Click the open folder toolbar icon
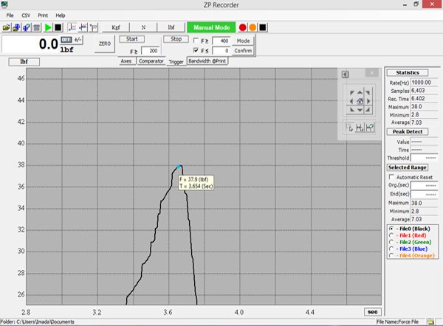Viewport: 443px width, 326px height. point(7,27)
